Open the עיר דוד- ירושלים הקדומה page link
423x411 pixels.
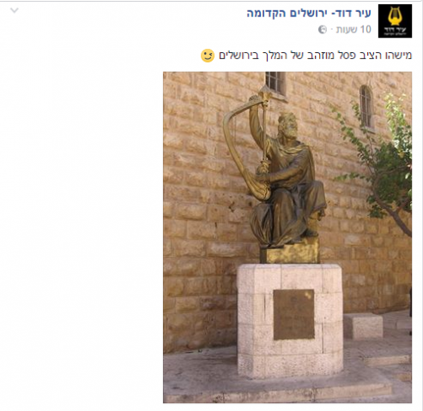point(309,14)
